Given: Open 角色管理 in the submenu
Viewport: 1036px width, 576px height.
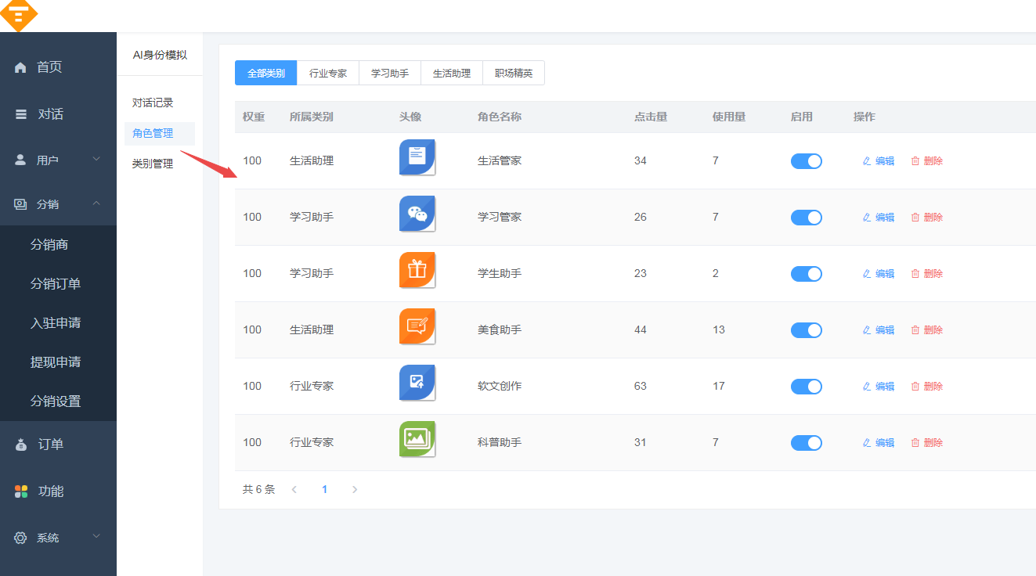Looking at the screenshot, I should click(x=160, y=133).
